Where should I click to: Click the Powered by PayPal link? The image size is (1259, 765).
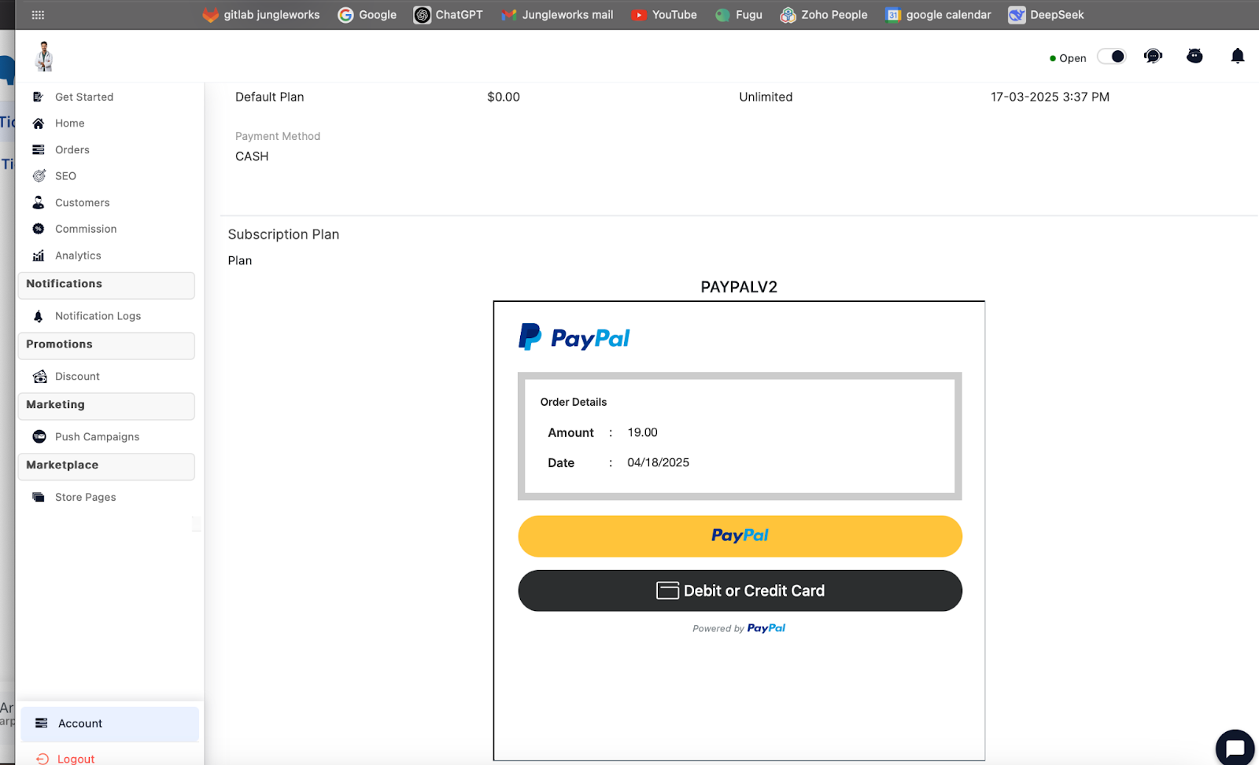739,628
